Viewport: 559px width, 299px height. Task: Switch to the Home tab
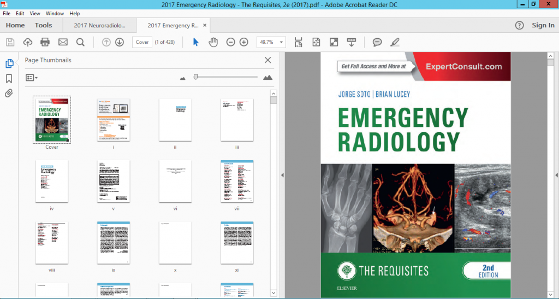tap(15, 25)
